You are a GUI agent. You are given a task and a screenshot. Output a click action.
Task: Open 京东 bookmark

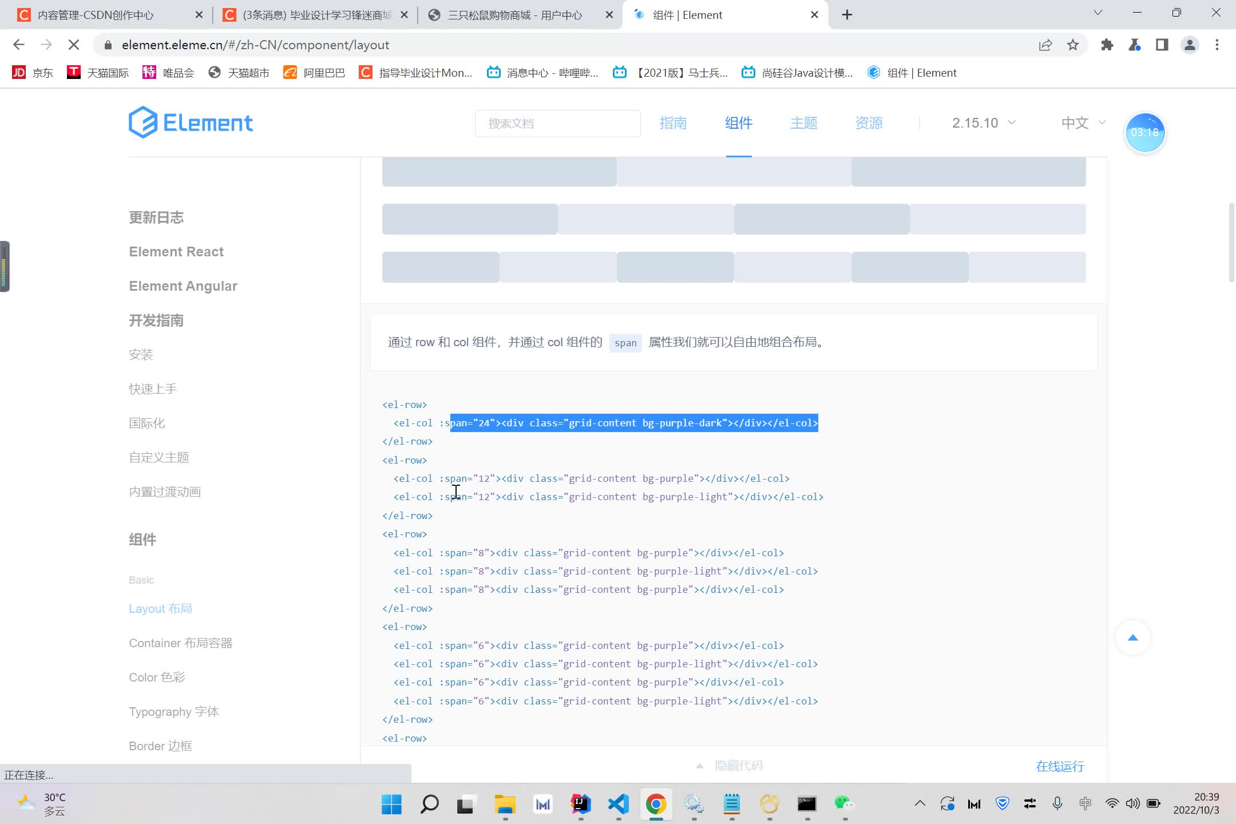coord(33,73)
